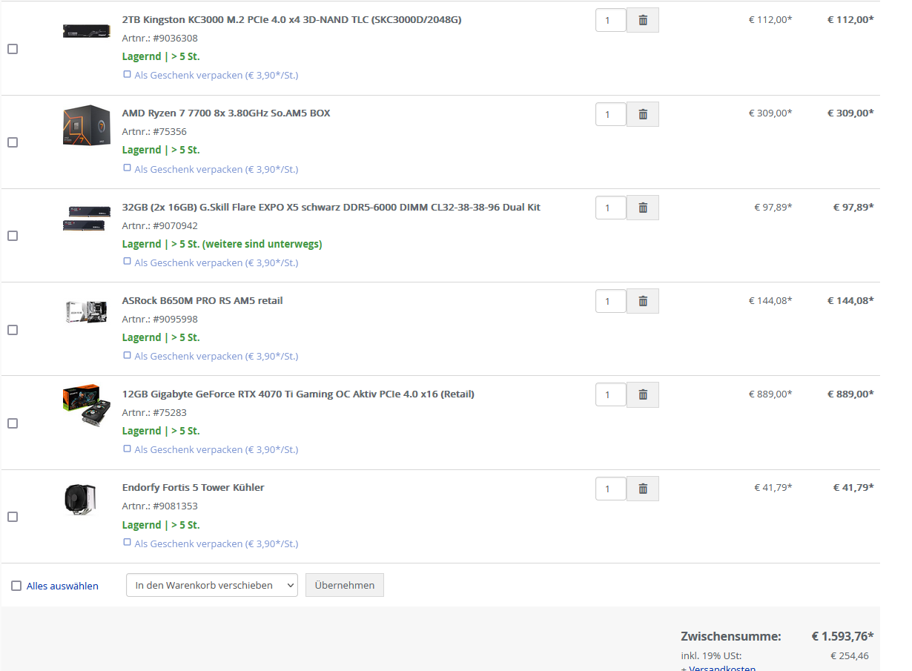Click quantity field for AMD Ryzen 7 7700
The width and height of the screenshot is (912, 671).
point(611,114)
